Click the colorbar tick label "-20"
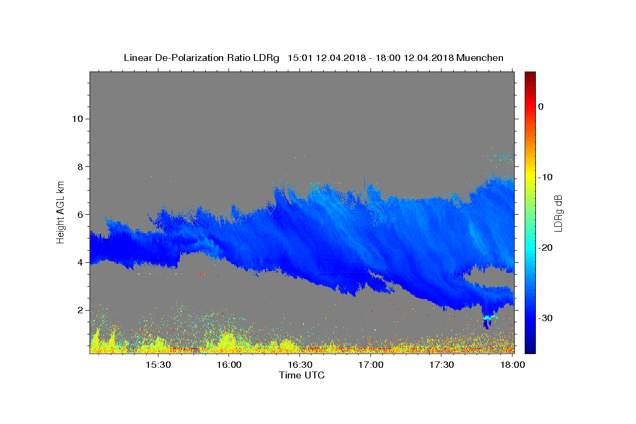 545,248
